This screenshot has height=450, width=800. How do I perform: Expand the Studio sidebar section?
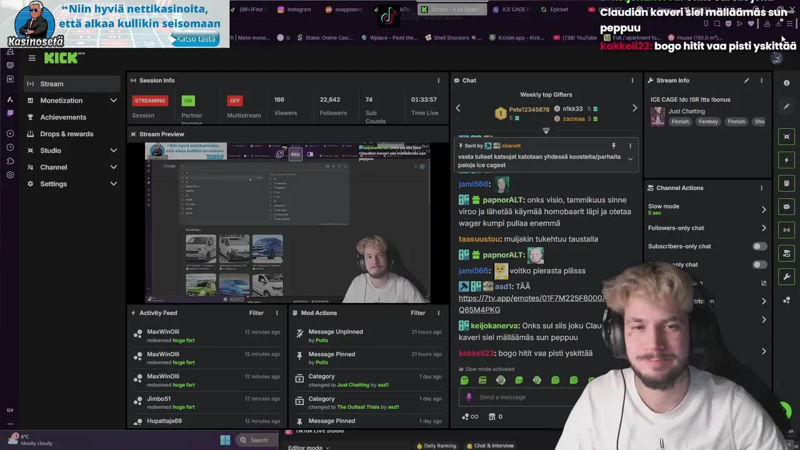(x=113, y=151)
